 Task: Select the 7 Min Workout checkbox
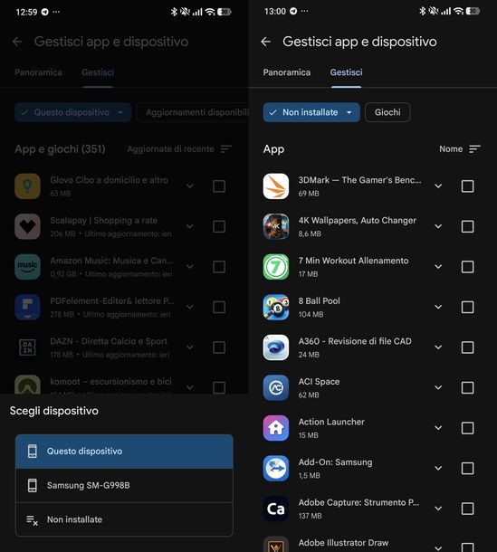click(x=467, y=267)
